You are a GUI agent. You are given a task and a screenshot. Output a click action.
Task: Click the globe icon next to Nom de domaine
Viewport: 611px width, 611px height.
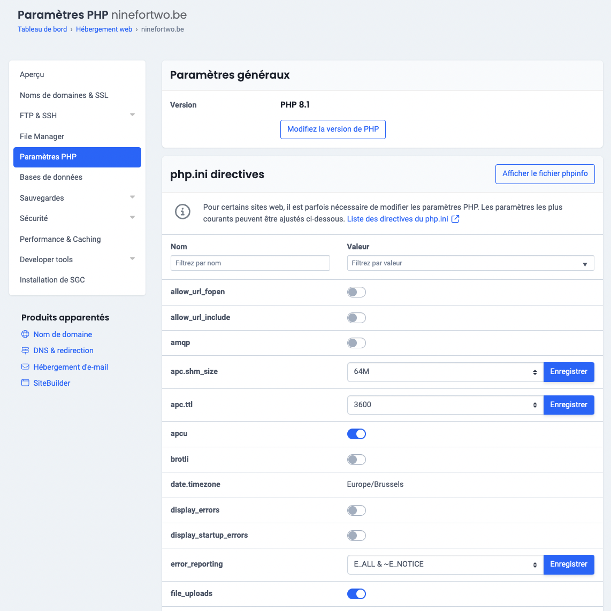(x=25, y=334)
